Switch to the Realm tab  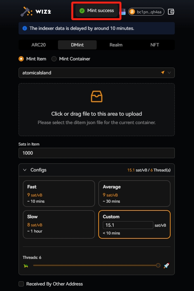(x=116, y=45)
